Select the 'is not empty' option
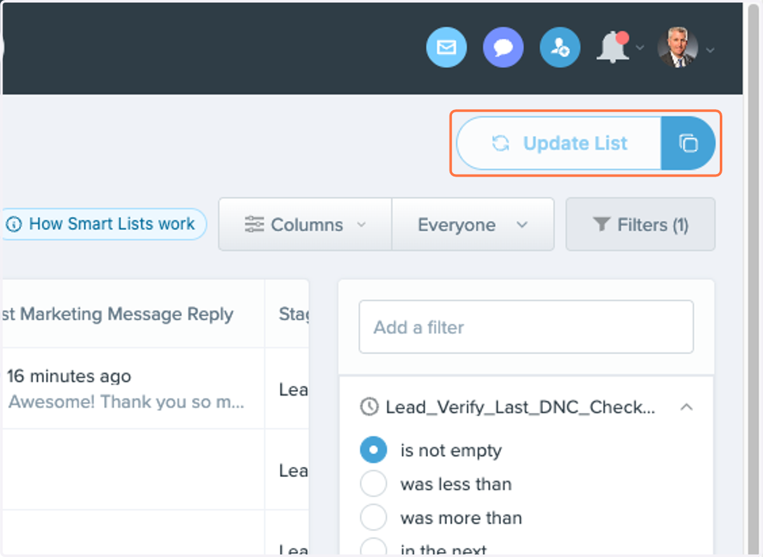Image resolution: width=763 pixels, height=557 pixels. click(x=373, y=450)
